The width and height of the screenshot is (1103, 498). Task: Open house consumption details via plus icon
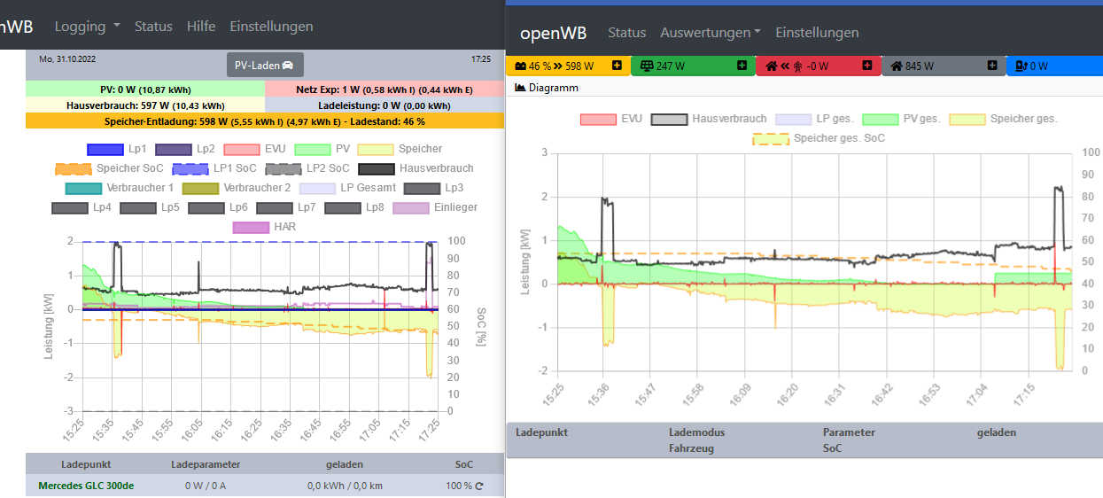tap(992, 66)
